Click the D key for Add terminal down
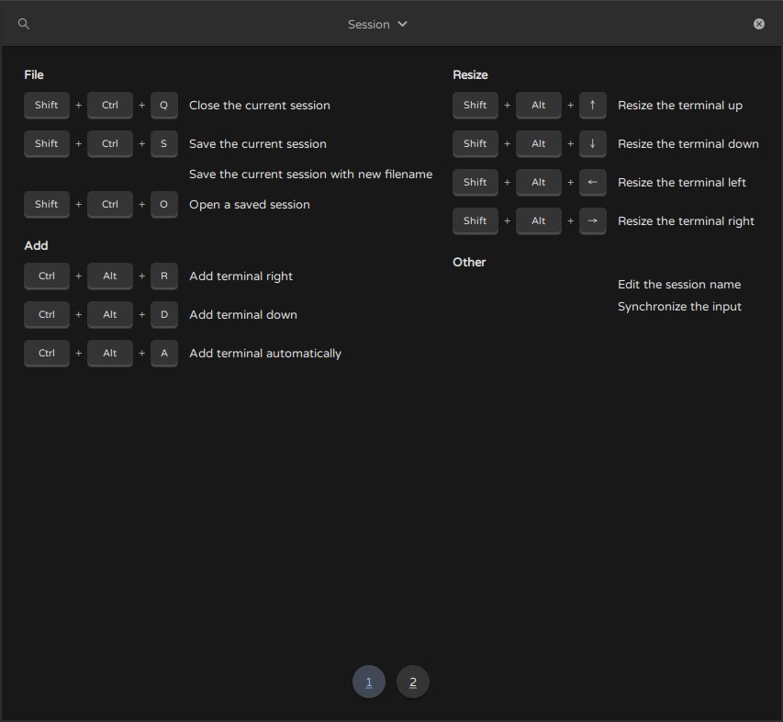This screenshot has width=783, height=722. coord(163,314)
